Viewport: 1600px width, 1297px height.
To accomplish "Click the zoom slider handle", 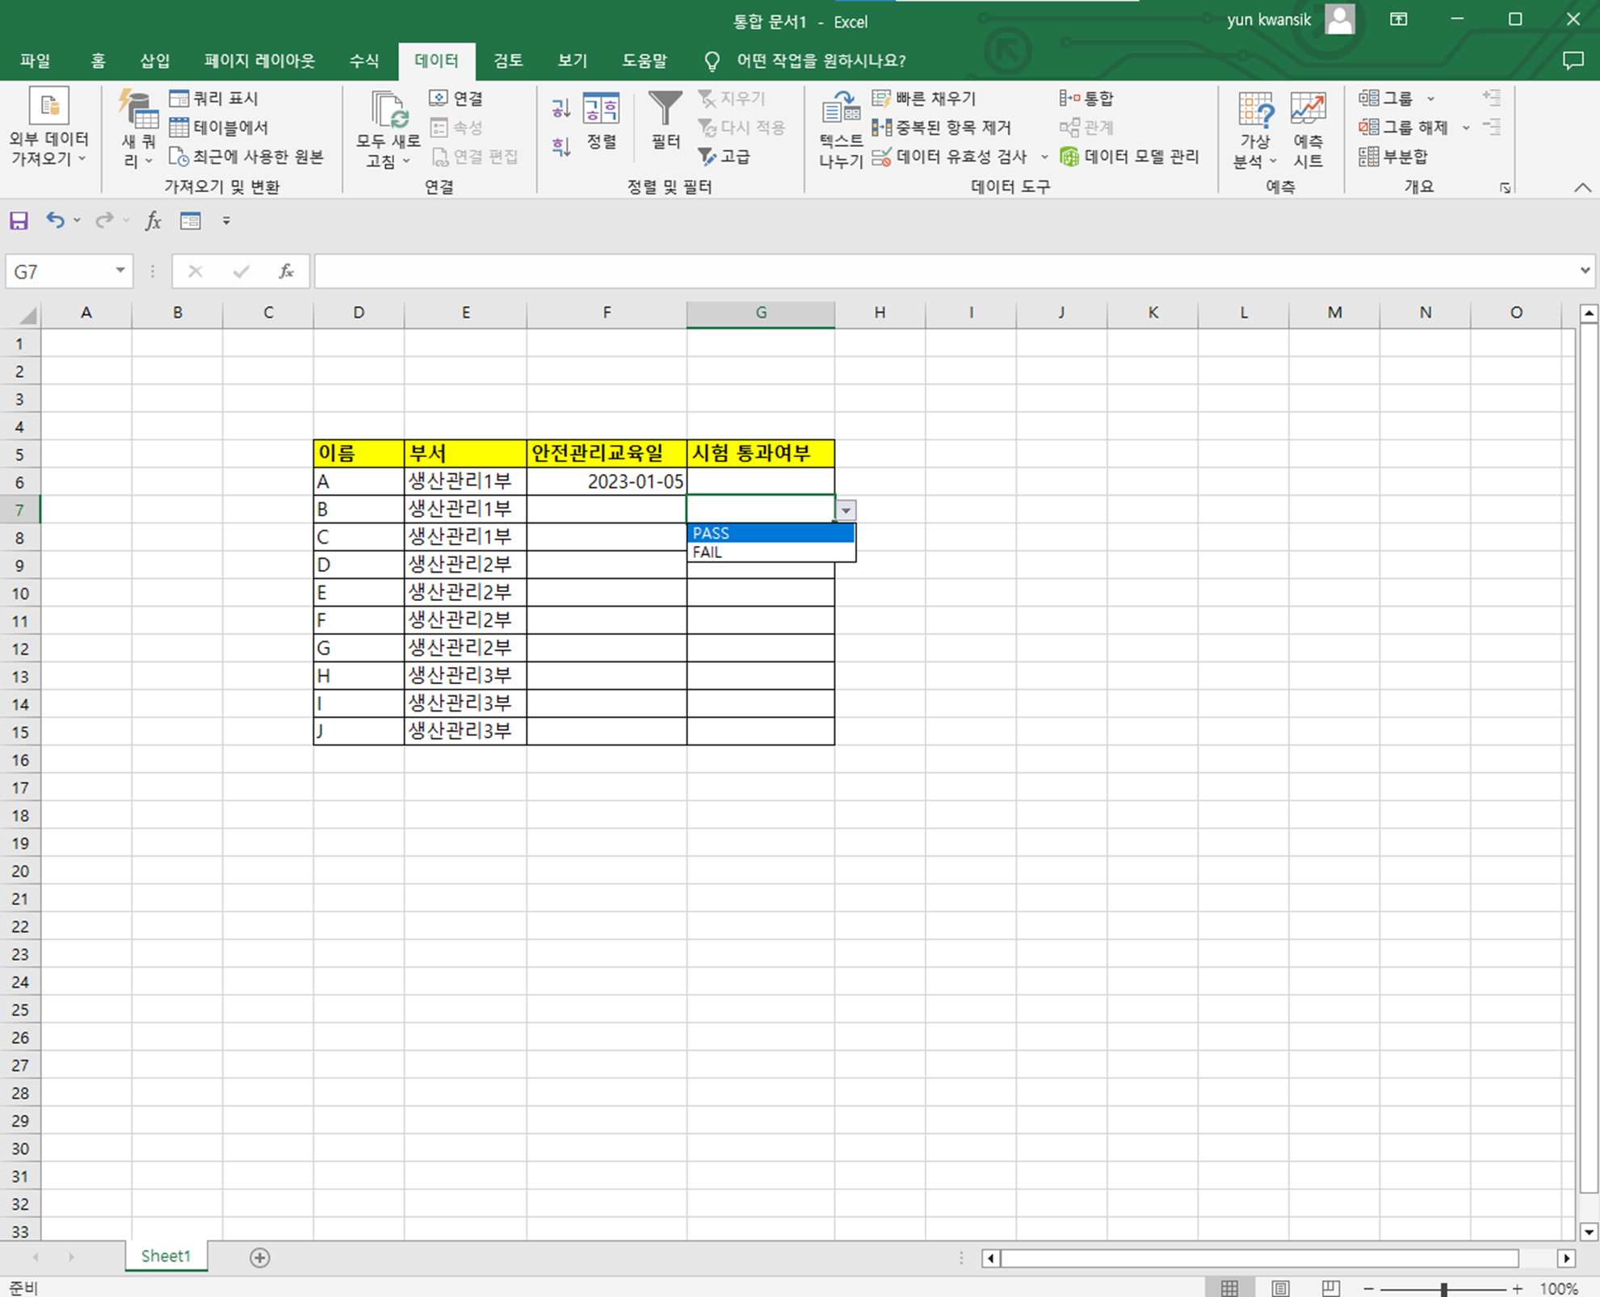I will coord(1443,1289).
